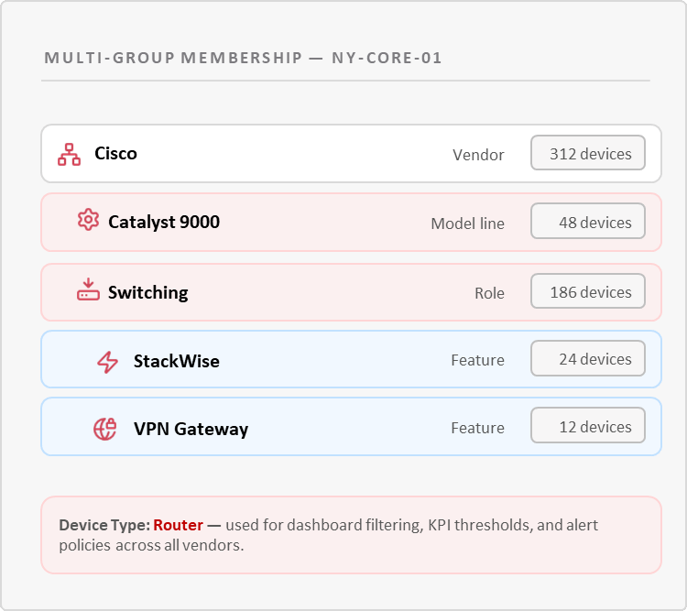687x611 pixels.
Task: Click the VPN Gateway globe-lock icon
Action: 105,429
